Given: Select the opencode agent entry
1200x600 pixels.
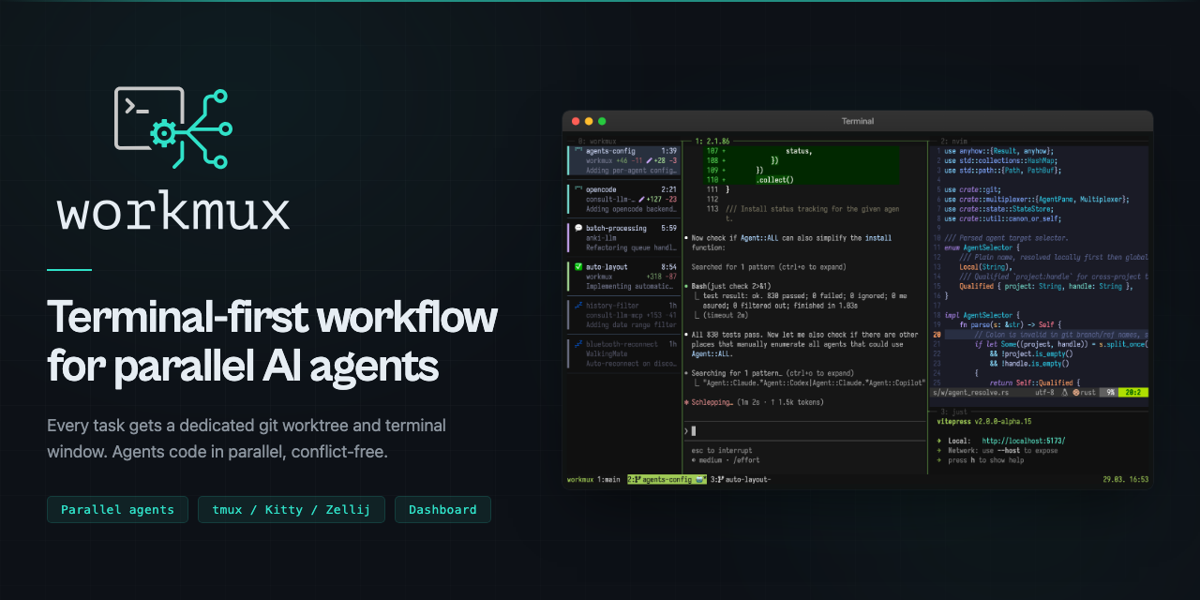Looking at the screenshot, I should (623, 199).
